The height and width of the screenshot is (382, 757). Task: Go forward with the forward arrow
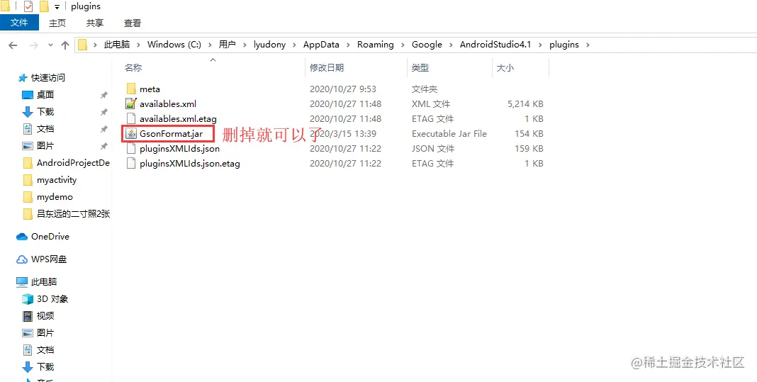(x=34, y=45)
